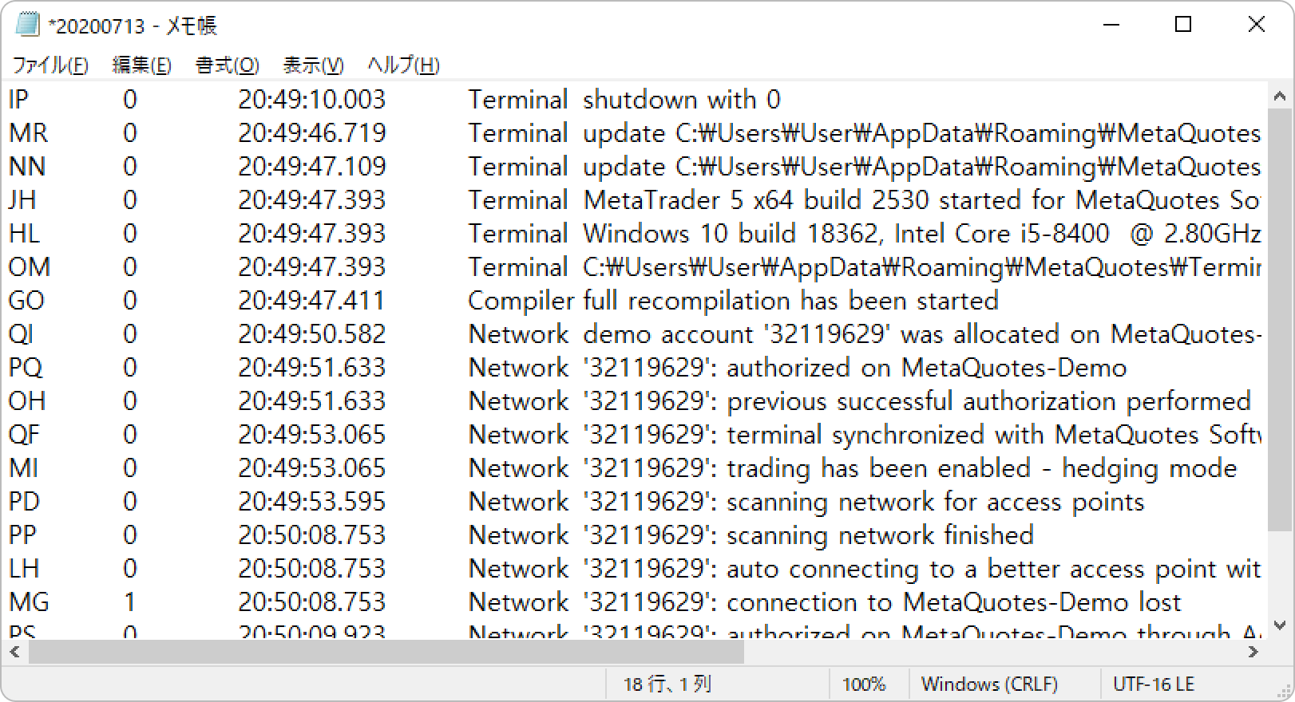Screen dimensions: 1295x702
Task: Close the Notepad window
Action: (1256, 25)
